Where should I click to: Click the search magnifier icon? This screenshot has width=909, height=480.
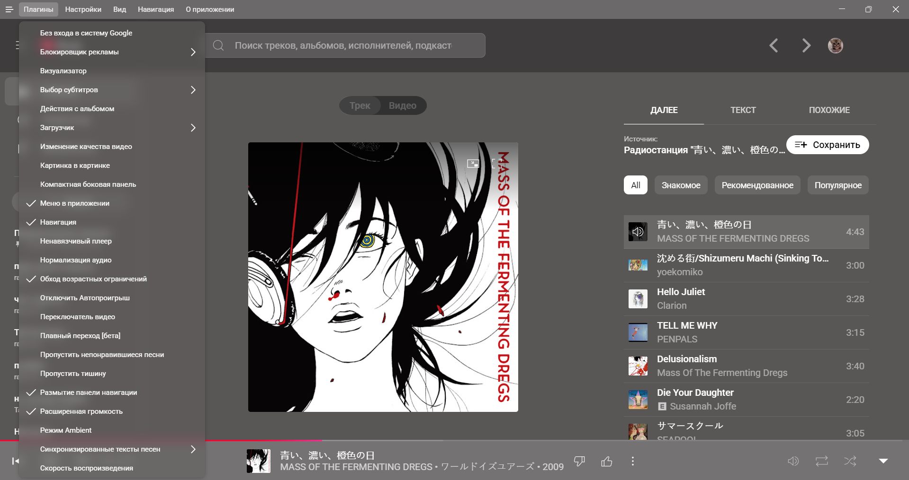(x=218, y=45)
